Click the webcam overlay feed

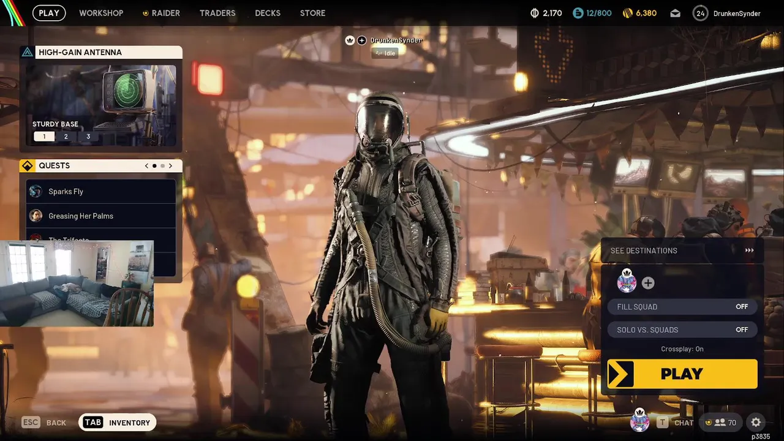77,283
